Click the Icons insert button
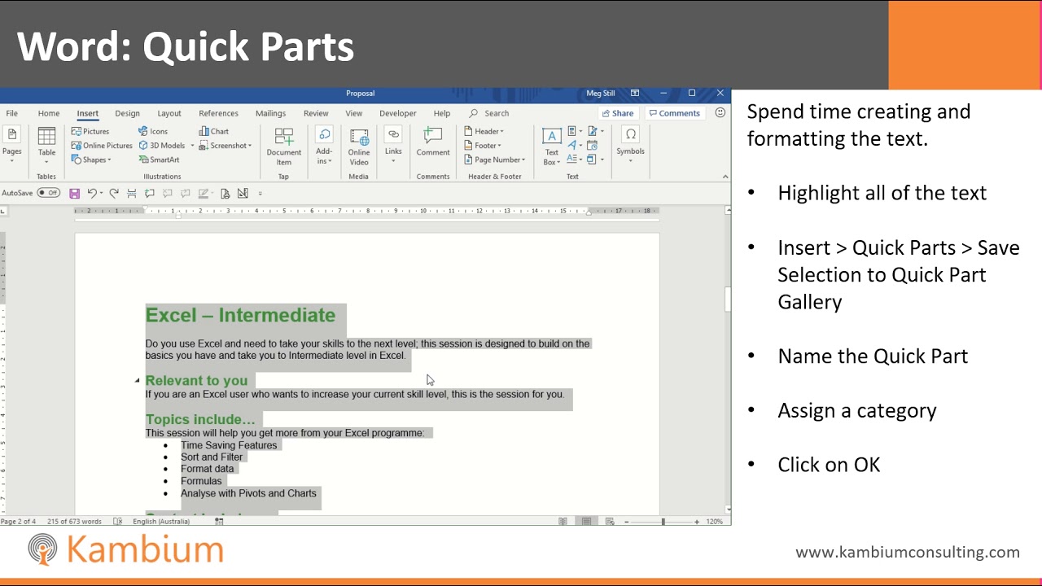The image size is (1042, 586). [153, 131]
